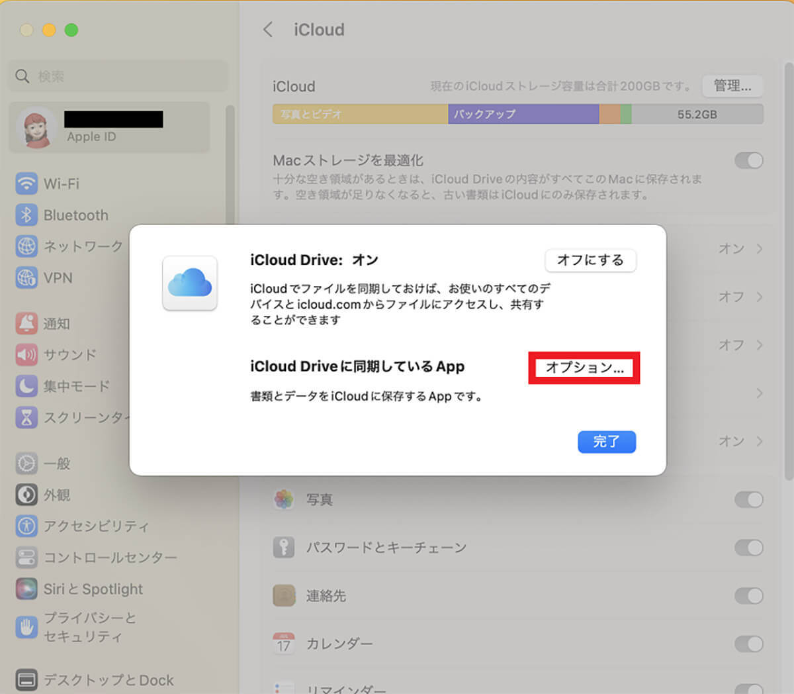
Task: Click the main pane vertical scrollbar
Action: 788,272
